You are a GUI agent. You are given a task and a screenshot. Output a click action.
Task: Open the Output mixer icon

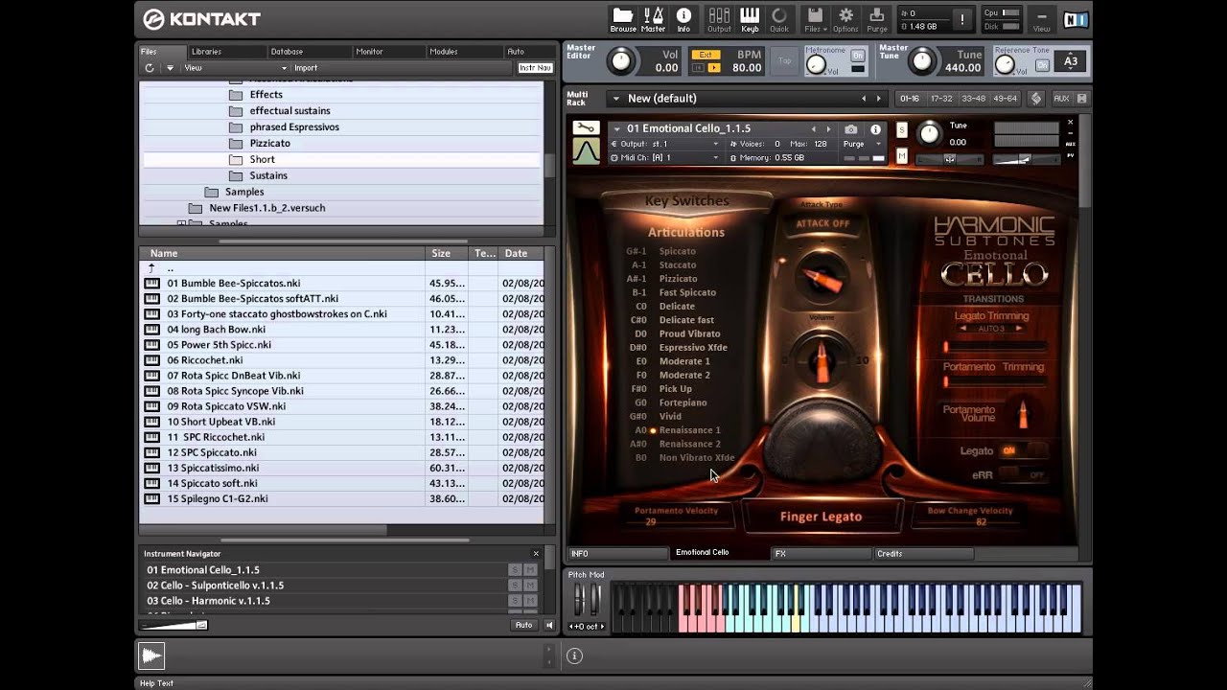point(719,17)
